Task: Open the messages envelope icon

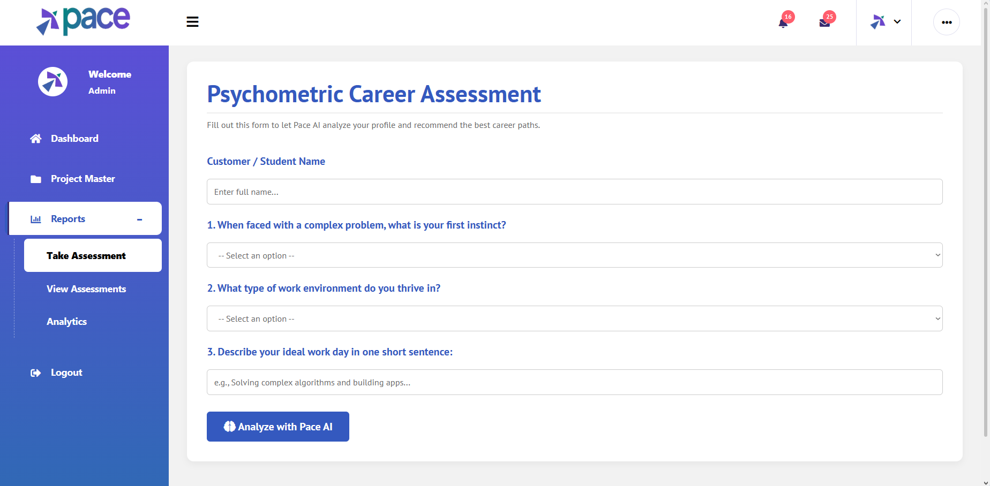Action: [x=824, y=22]
